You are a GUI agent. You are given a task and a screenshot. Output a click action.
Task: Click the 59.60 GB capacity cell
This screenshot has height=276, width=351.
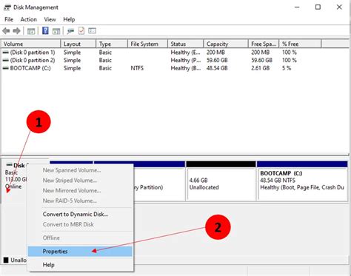tap(217, 60)
